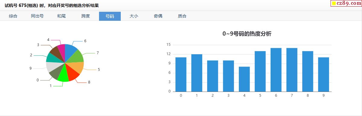Click the bar for number 9 in chart

pyautogui.click(x=323, y=74)
